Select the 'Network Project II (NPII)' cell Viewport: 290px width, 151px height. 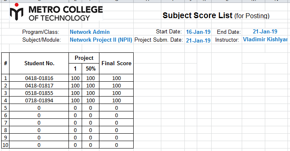click(x=101, y=40)
